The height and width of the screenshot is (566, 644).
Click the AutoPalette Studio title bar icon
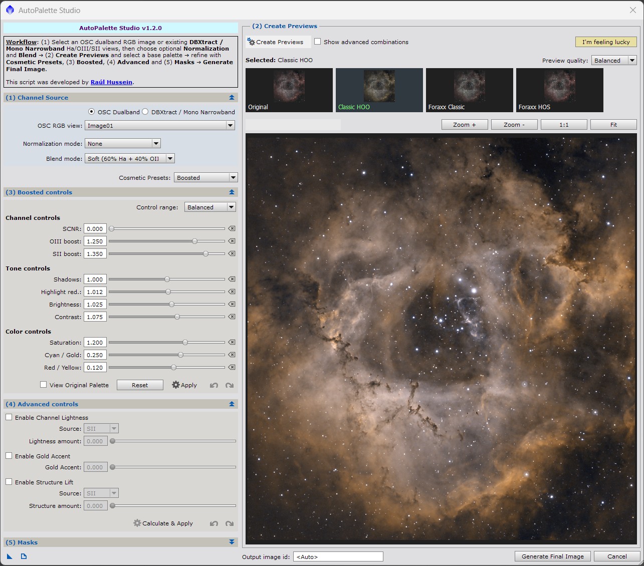click(10, 10)
